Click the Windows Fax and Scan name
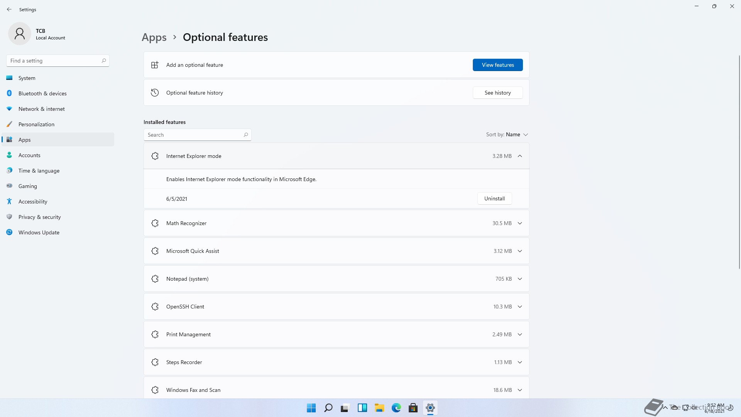Screen dimensions: 741x417 coord(193,390)
